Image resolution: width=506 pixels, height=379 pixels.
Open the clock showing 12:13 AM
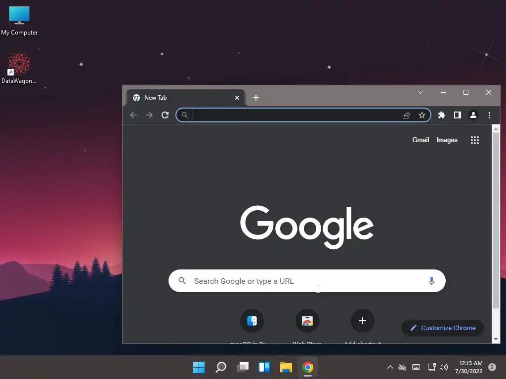468,367
